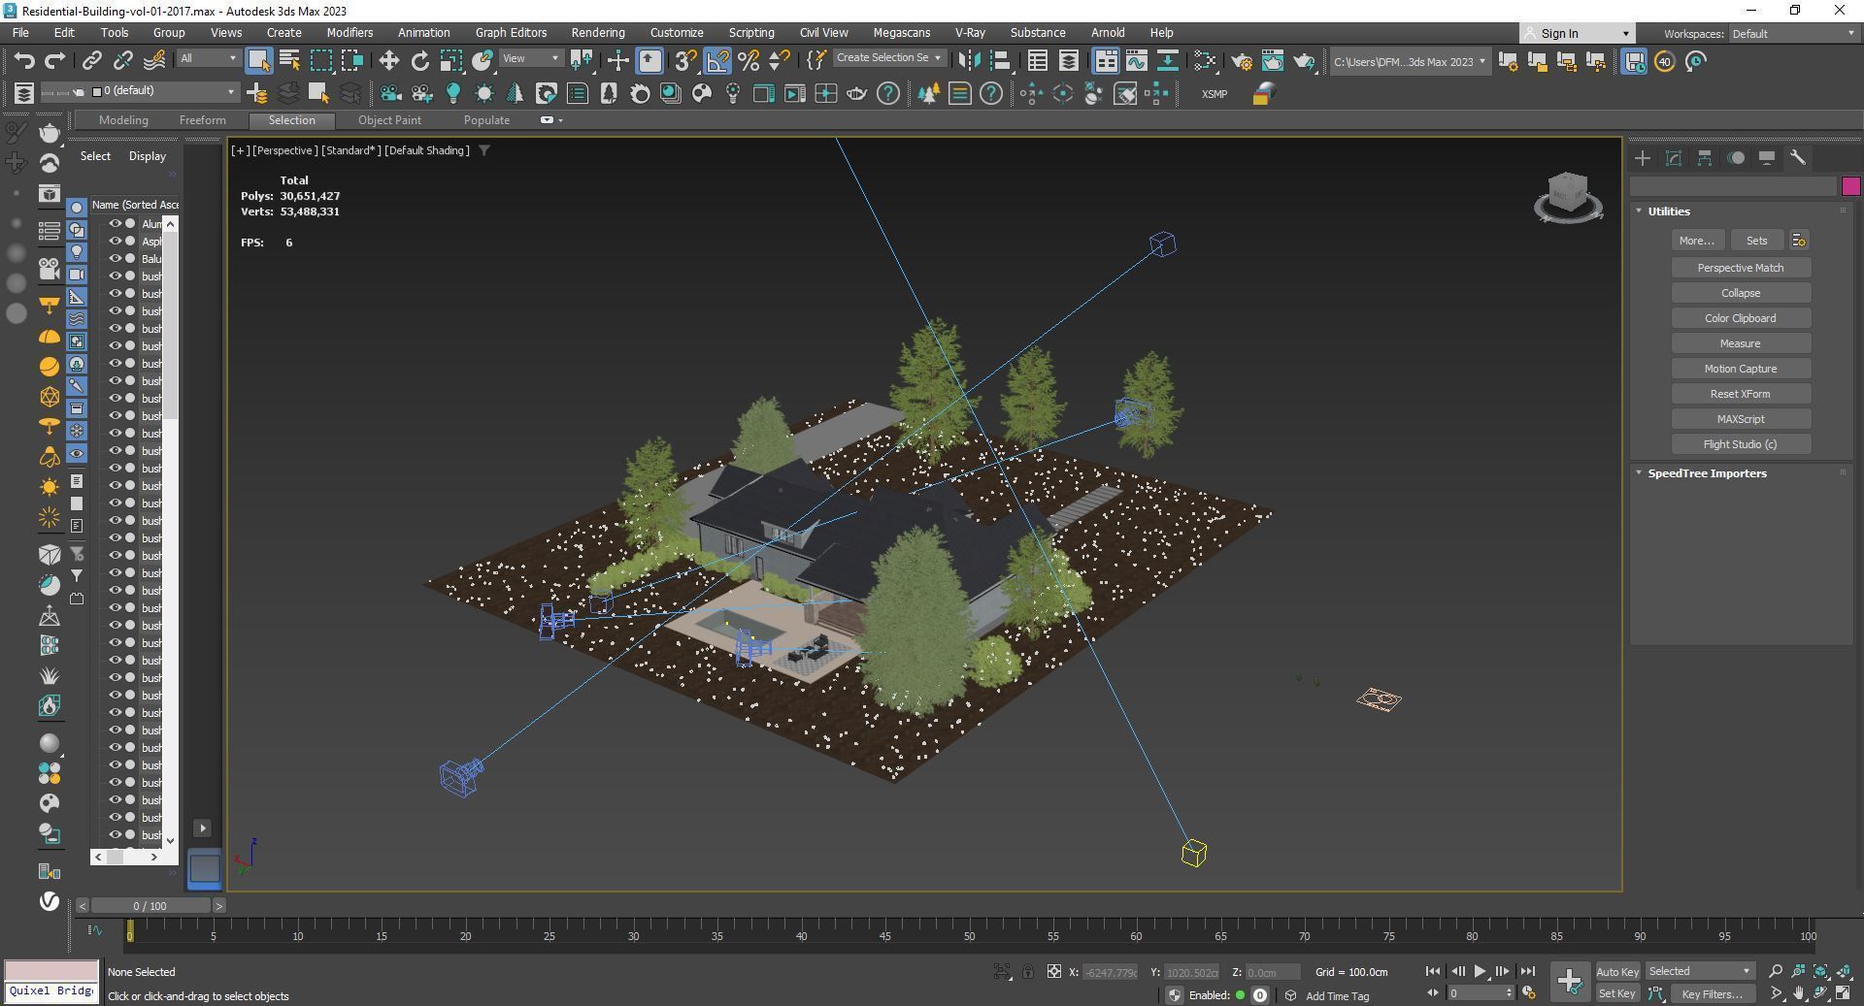Open the Motion tab in command panel
This screenshot has width=1864, height=1006.
coord(1736,158)
